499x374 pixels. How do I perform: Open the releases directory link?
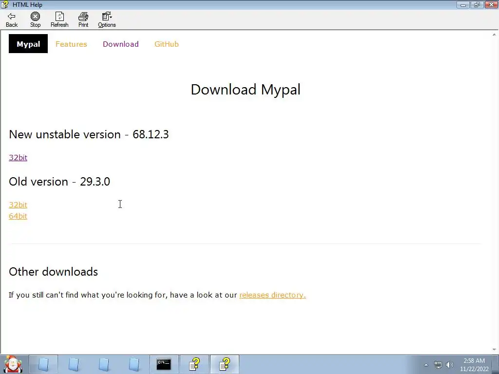click(x=272, y=295)
